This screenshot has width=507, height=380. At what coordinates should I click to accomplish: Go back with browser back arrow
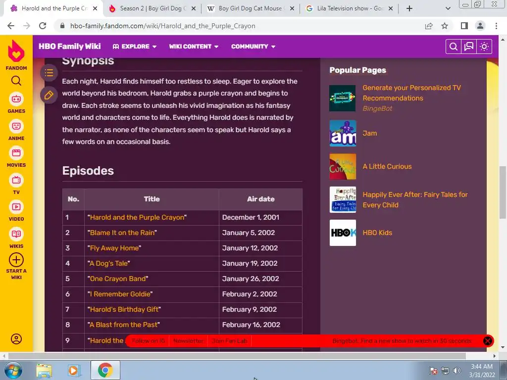pos(11,26)
